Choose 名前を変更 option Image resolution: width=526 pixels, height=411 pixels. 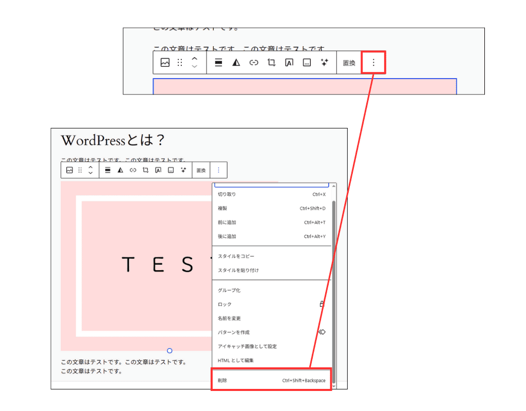(272, 319)
